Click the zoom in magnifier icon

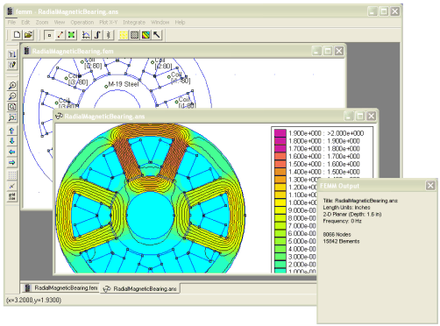point(12,86)
